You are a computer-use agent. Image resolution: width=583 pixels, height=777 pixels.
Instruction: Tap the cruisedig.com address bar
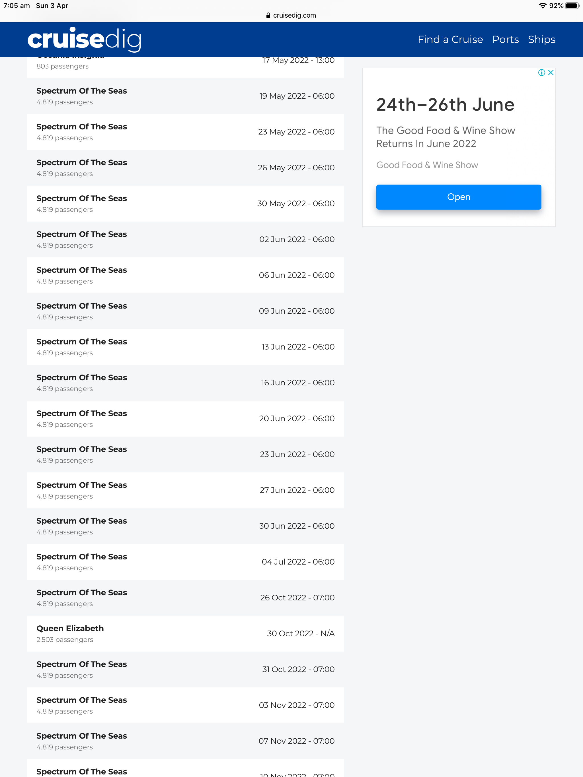point(291,15)
